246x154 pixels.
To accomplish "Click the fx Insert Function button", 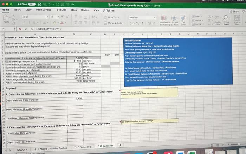I will pos(32,29).
